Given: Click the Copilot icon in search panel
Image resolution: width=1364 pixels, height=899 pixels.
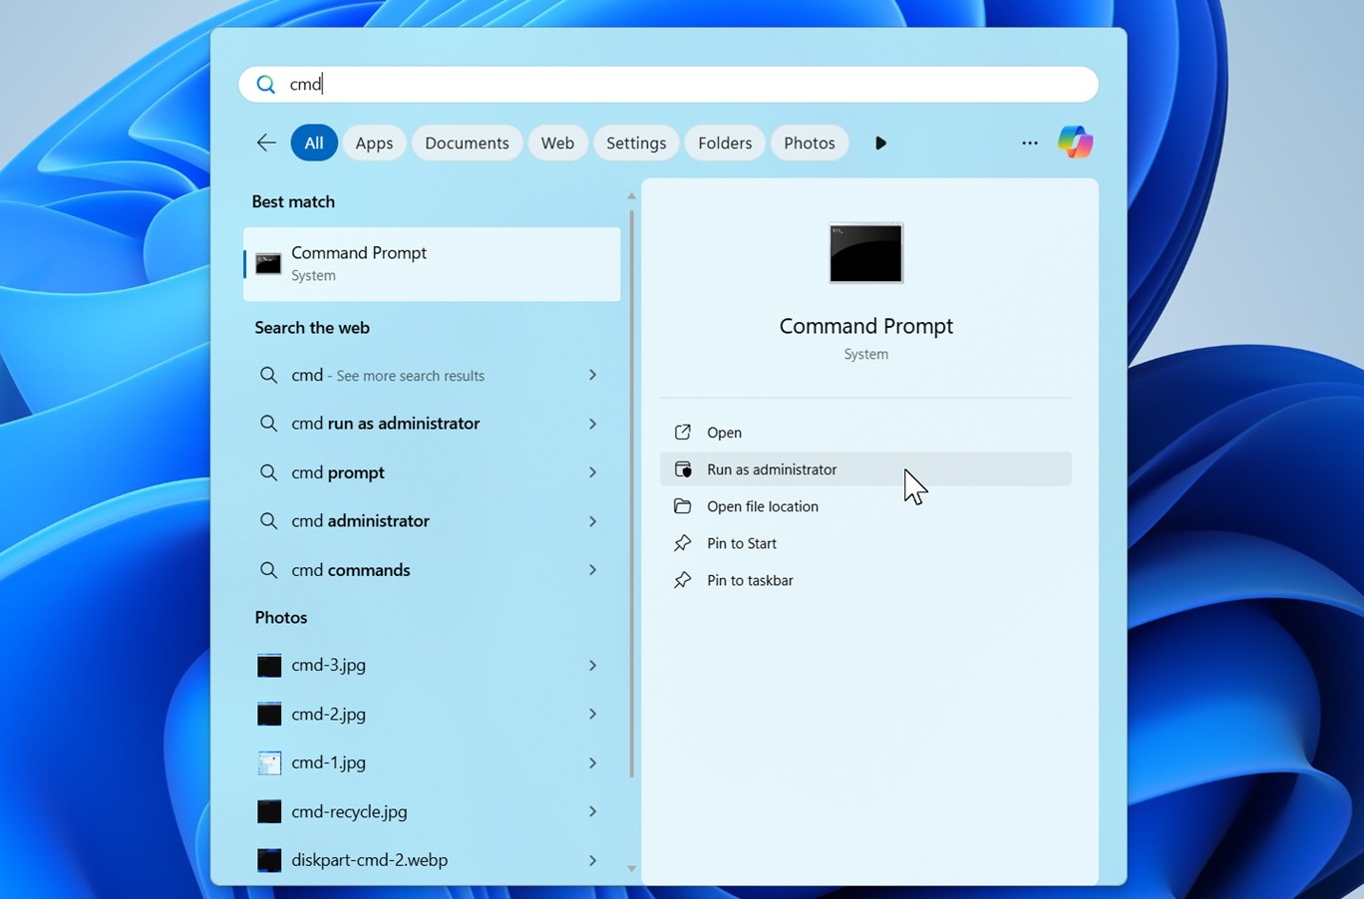Looking at the screenshot, I should click(1075, 143).
